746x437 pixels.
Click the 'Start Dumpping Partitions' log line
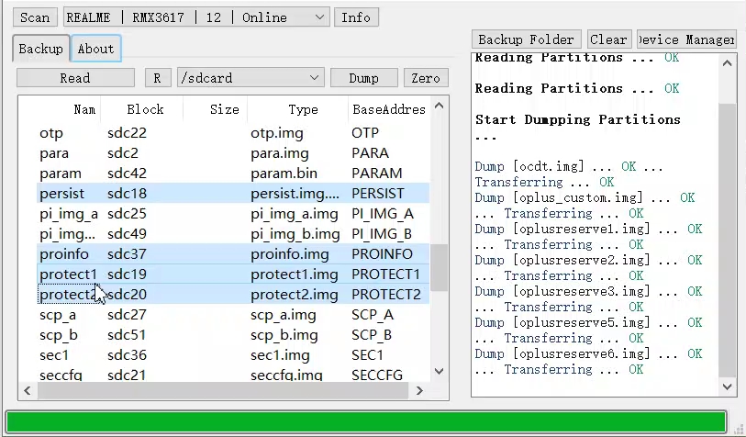point(577,119)
